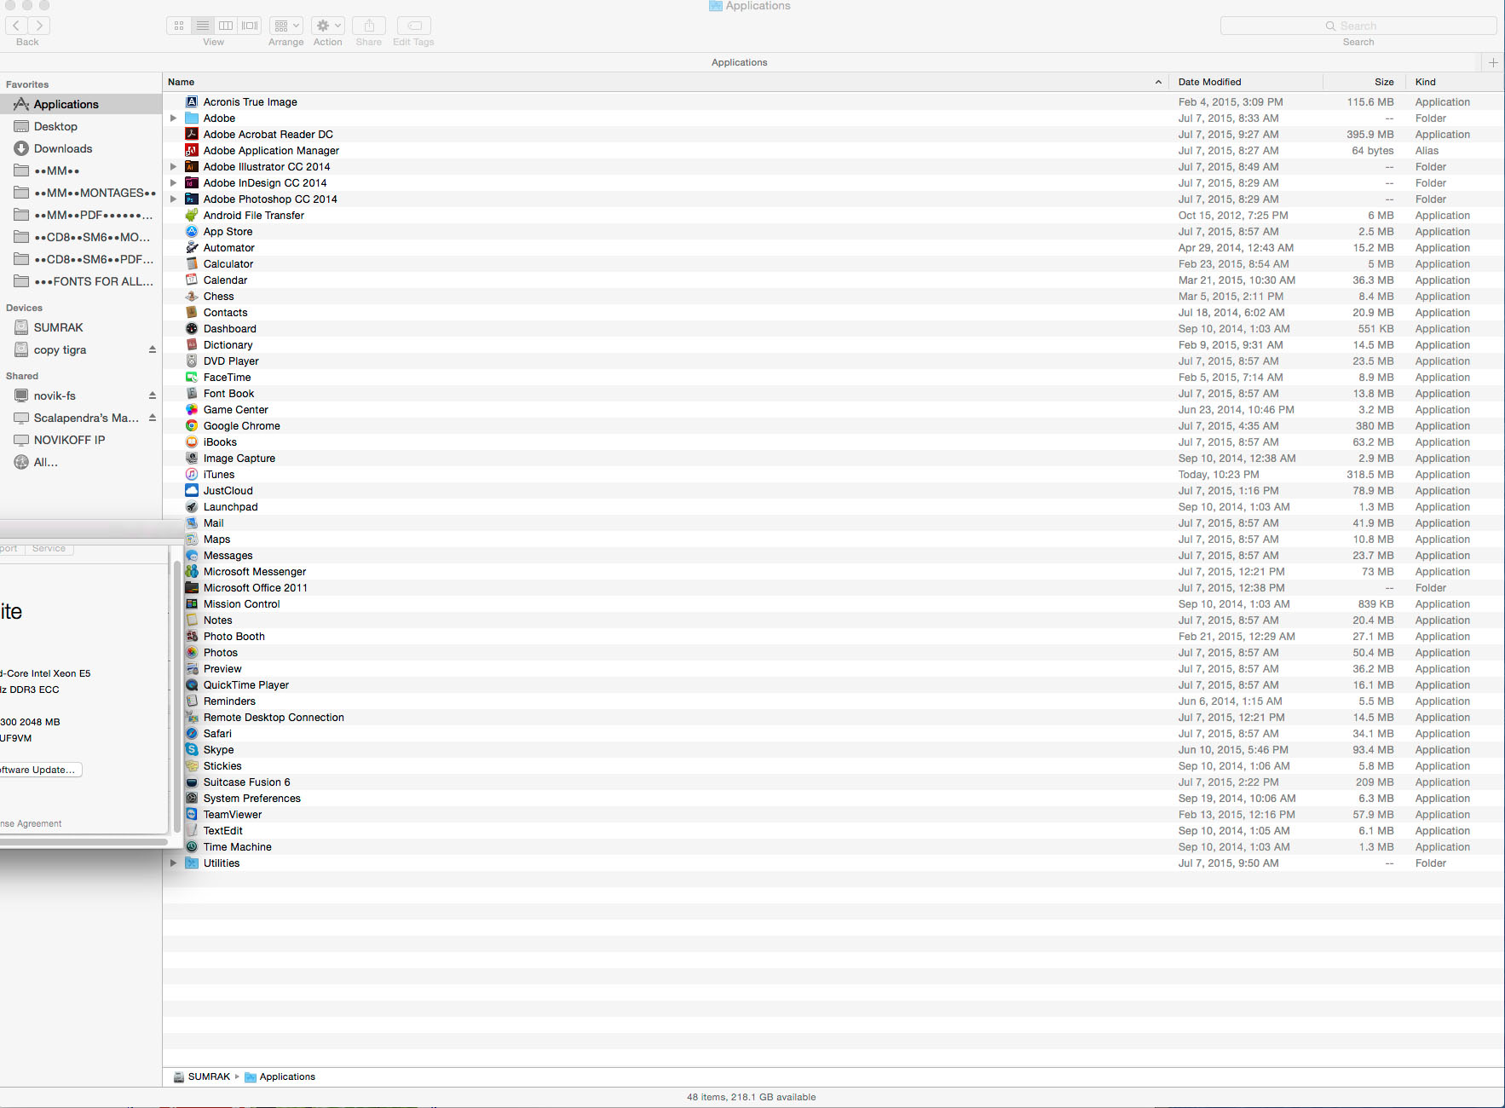
Task: Open Desktop in the sidebar
Action: coord(81,126)
